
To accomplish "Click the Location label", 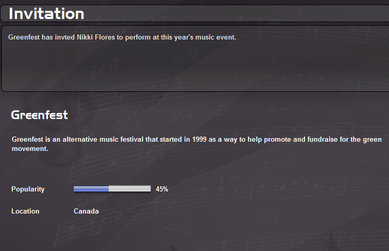I will [x=25, y=211].
